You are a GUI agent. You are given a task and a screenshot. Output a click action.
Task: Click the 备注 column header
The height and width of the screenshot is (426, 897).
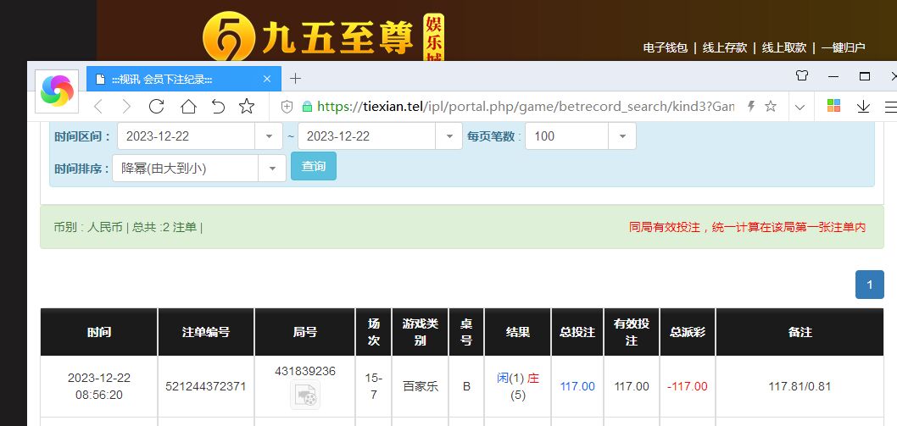tap(799, 332)
